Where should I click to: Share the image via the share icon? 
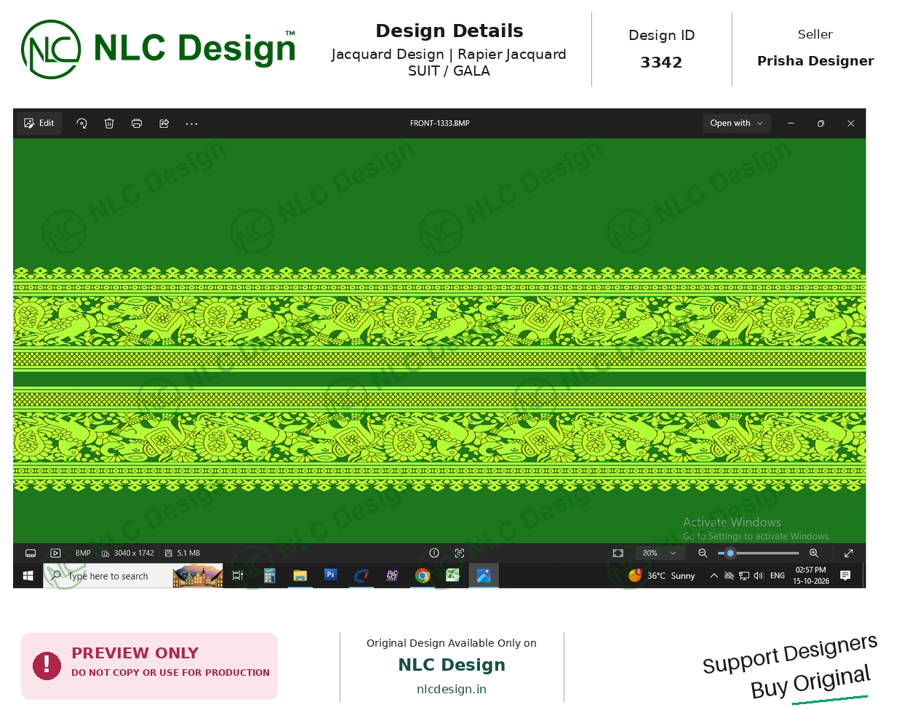(164, 124)
